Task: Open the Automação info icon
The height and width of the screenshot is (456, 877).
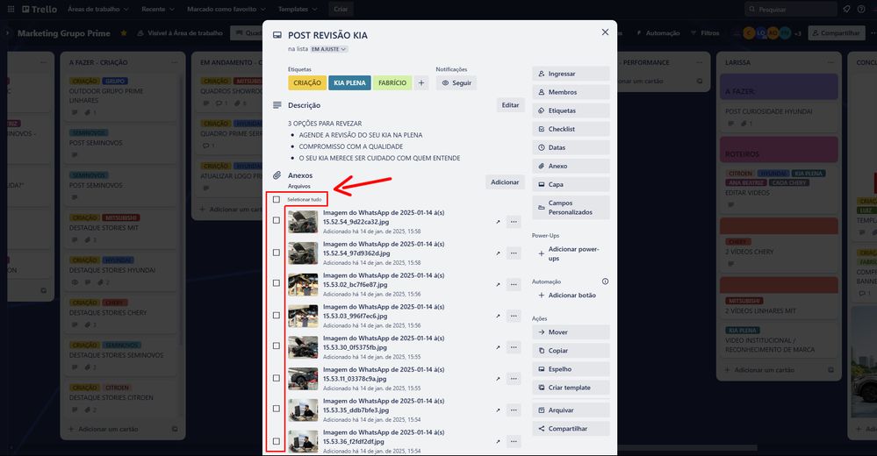Action: click(x=605, y=281)
